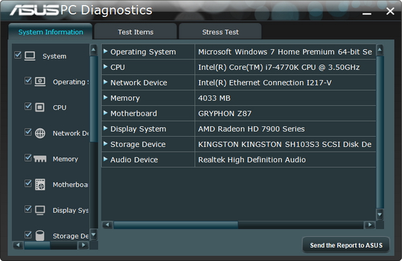This screenshot has height=261, width=402.
Task: Click details table horizontal right arrow
Action: [x=370, y=225]
